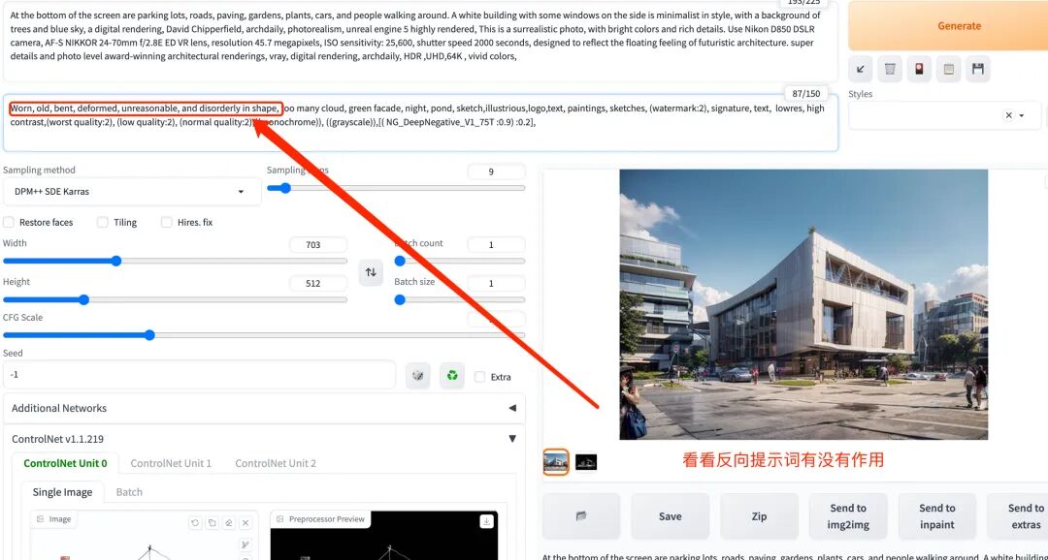The width and height of the screenshot is (1048, 560).
Task: Enable the Tiling checkbox
Action: tap(102, 222)
